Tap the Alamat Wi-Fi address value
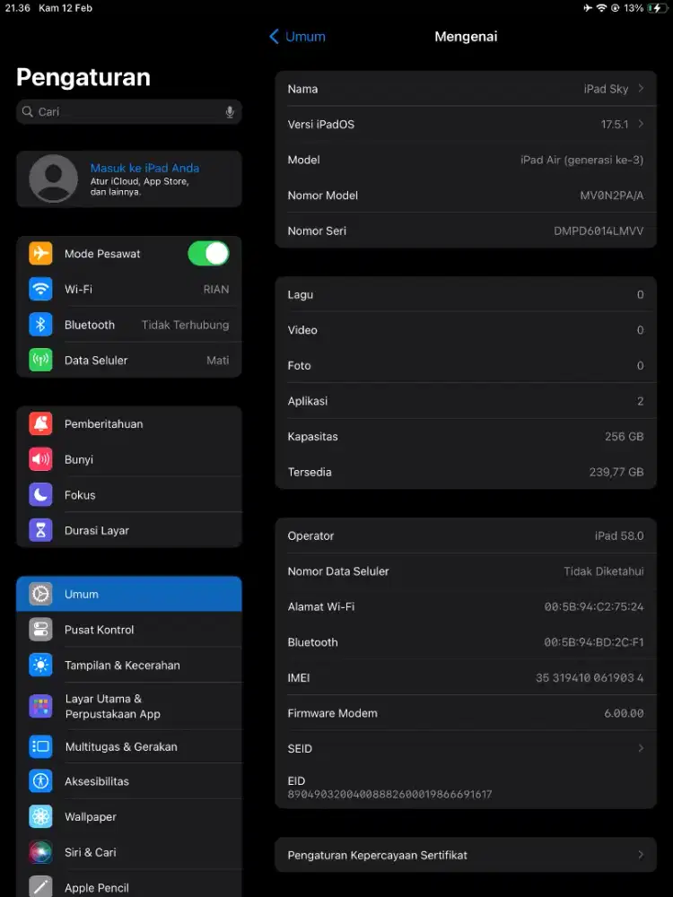This screenshot has height=897, width=673. pos(594,607)
